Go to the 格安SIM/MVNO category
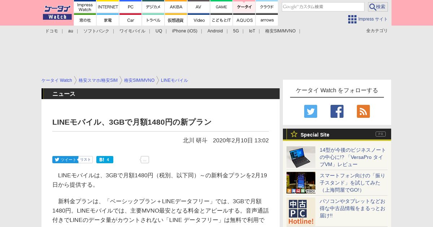The image size is (433, 227). click(280, 31)
